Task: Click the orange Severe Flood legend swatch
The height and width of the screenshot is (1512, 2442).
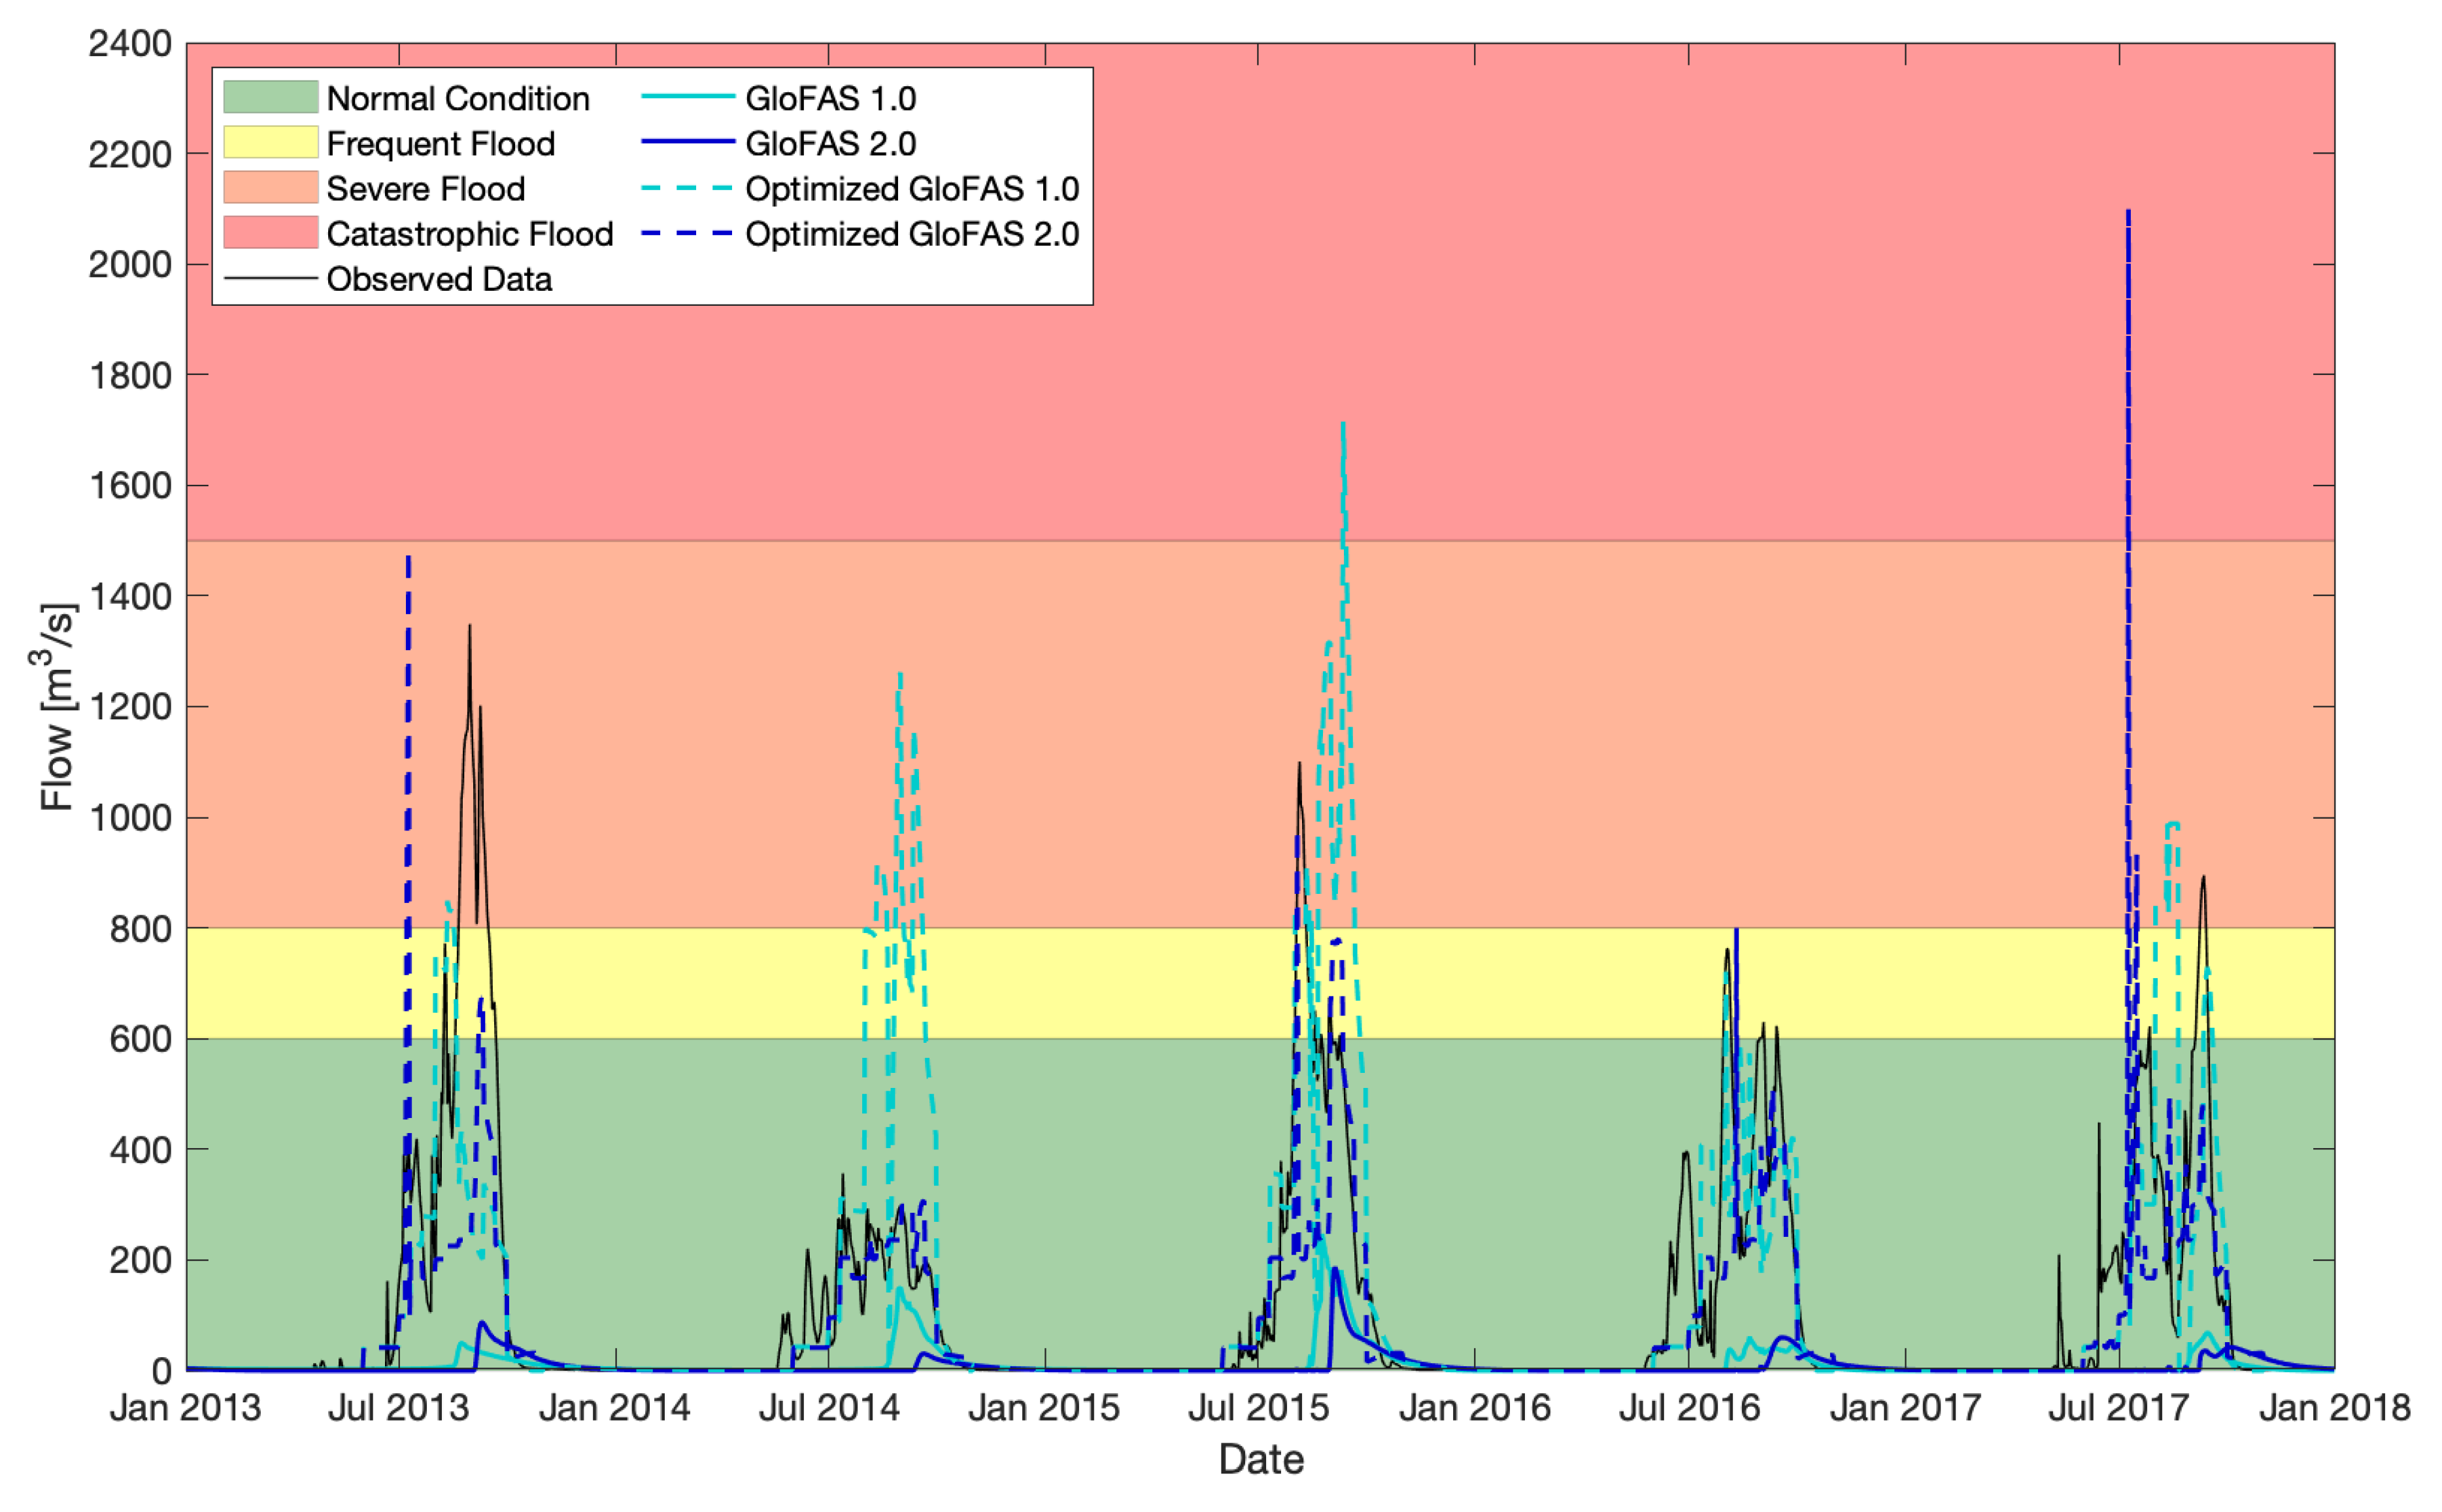Action: point(270,187)
